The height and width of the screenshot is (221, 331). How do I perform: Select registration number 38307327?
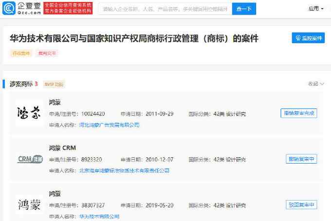coord(93,205)
